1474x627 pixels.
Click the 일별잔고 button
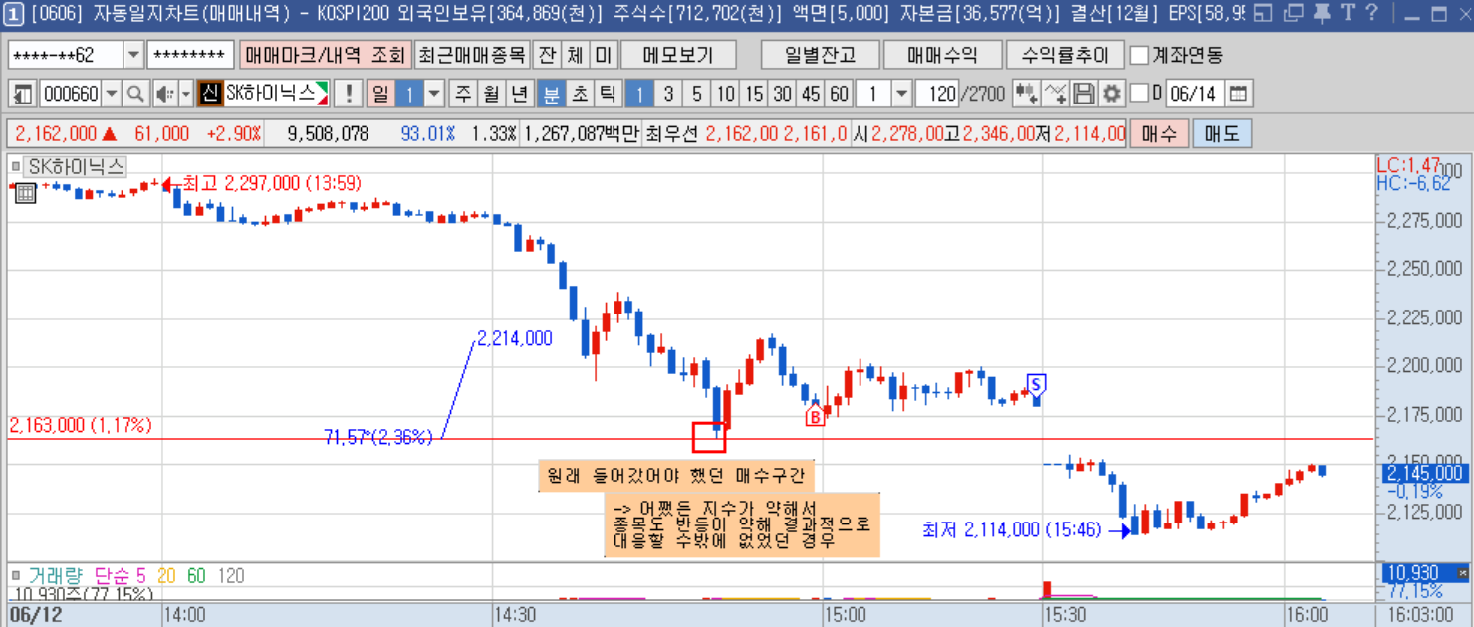820,55
